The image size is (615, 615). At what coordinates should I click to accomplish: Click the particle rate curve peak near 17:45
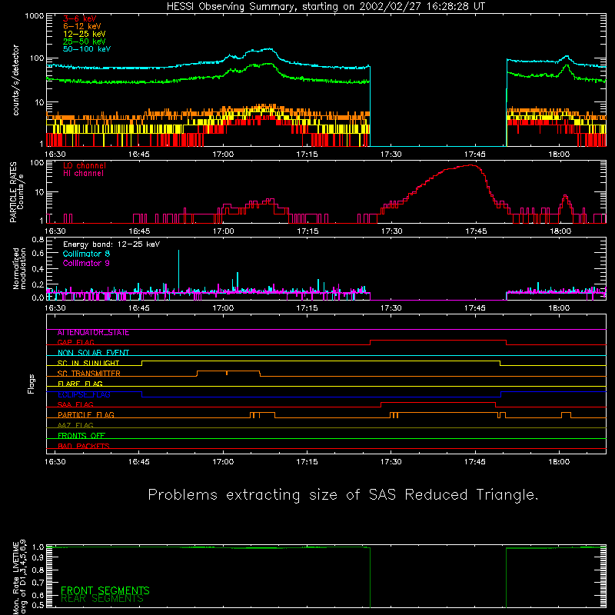[470, 165]
